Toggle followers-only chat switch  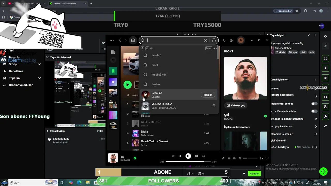314,104
